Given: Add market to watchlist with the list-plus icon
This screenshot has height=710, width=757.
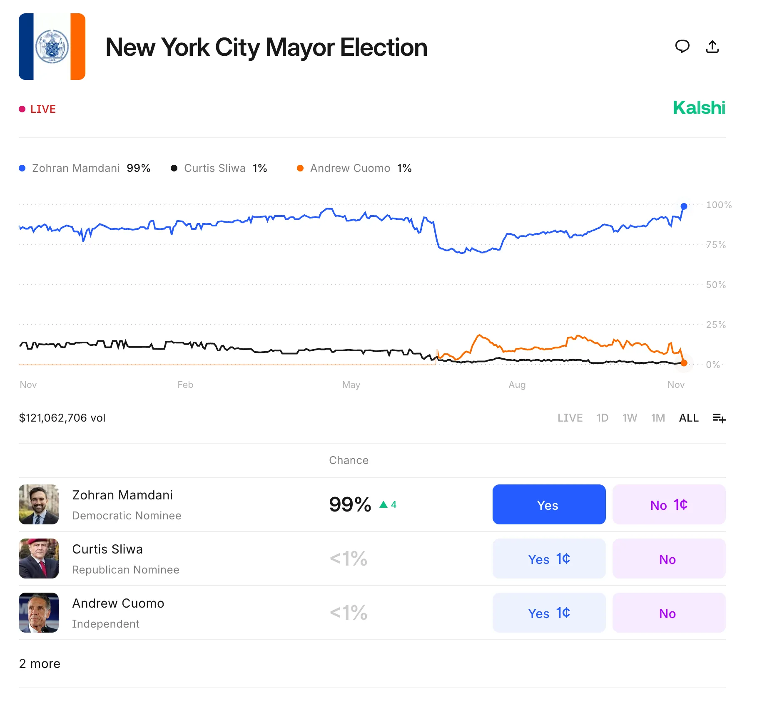Looking at the screenshot, I should pos(719,418).
